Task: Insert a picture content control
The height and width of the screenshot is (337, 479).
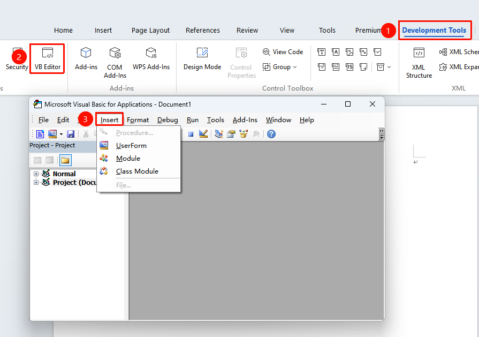Action: (349, 52)
